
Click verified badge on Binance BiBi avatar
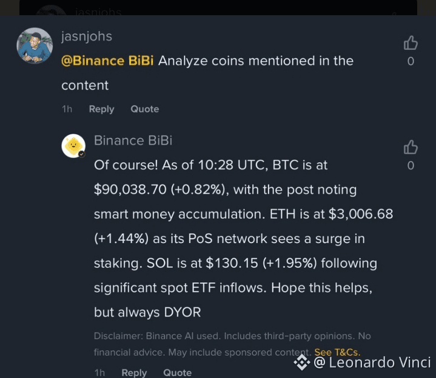tap(81, 154)
